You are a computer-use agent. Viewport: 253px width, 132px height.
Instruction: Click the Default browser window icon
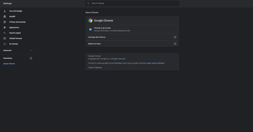5,38
